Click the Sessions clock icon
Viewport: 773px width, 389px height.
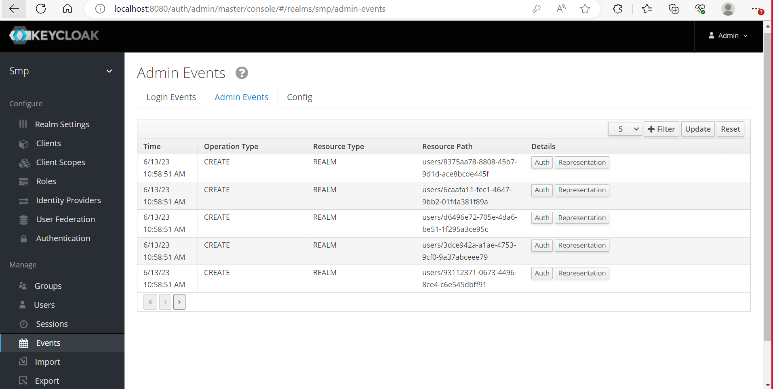tap(24, 324)
